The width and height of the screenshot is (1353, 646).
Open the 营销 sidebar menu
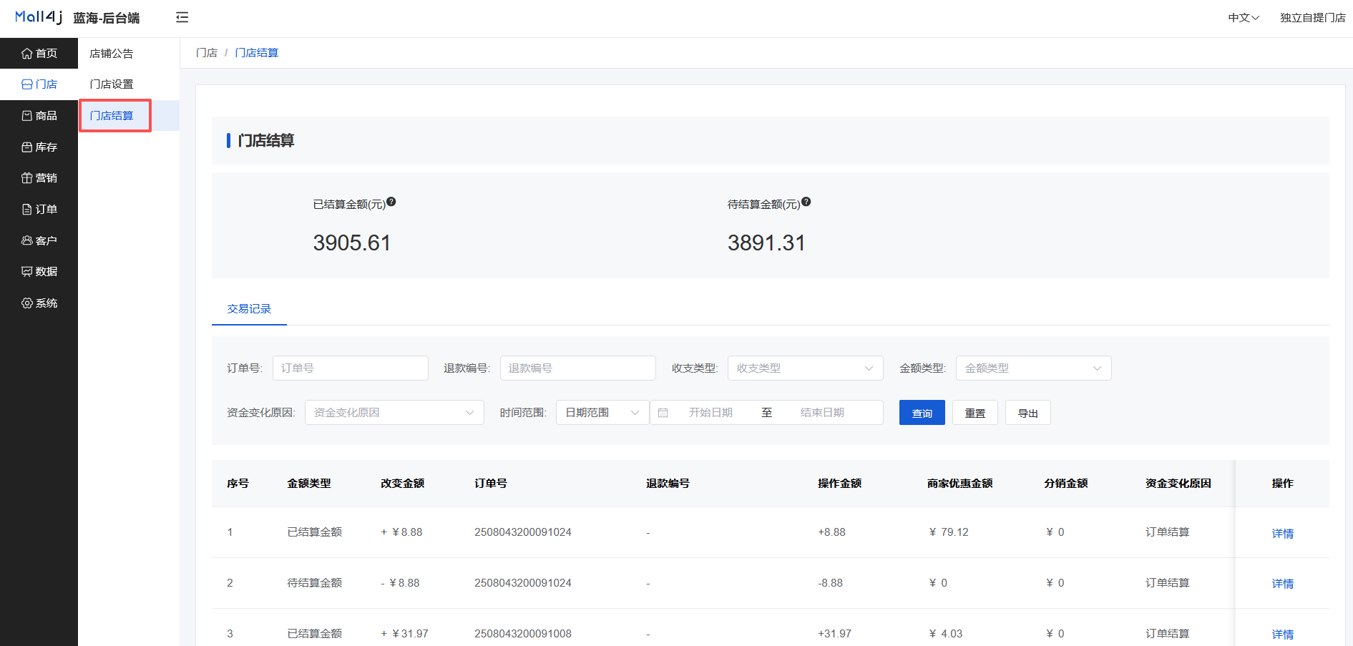39,178
